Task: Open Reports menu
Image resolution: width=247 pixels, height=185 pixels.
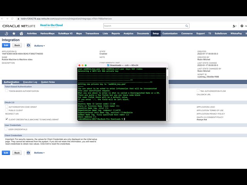Action: click(116, 34)
